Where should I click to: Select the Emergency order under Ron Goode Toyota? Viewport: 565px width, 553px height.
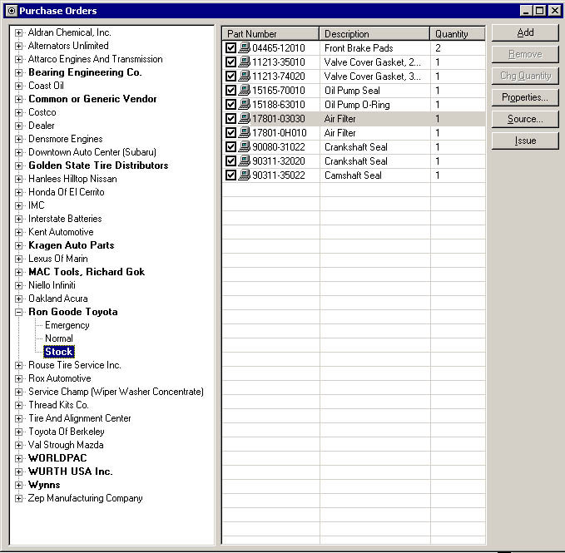coord(67,325)
